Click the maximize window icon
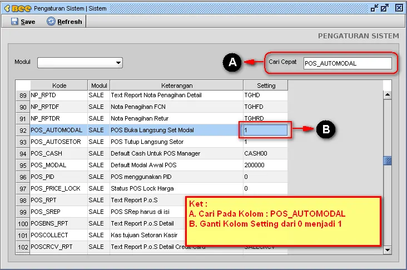 click(385, 8)
